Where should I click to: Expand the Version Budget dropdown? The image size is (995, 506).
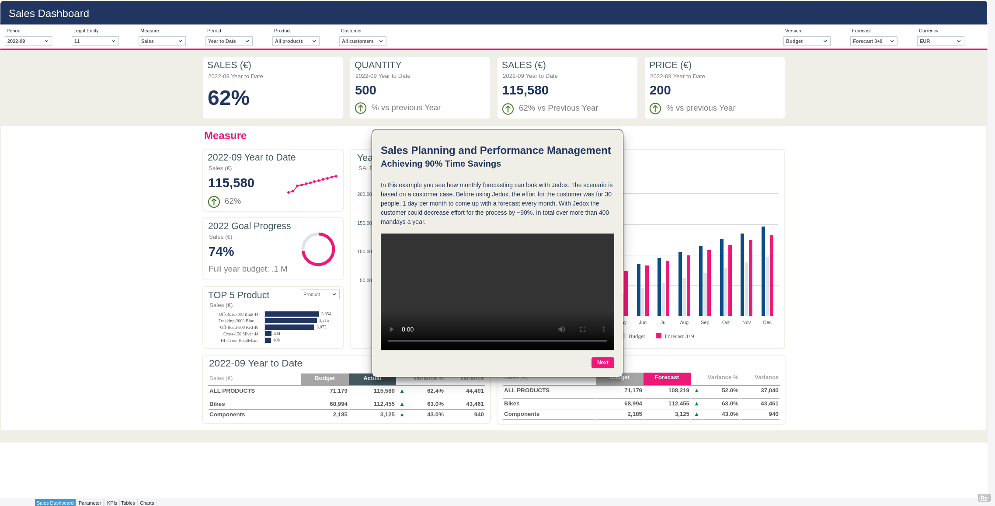pos(807,41)
